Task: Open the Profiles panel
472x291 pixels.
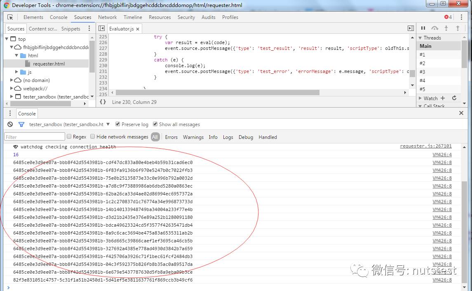Action: (230, 17)
